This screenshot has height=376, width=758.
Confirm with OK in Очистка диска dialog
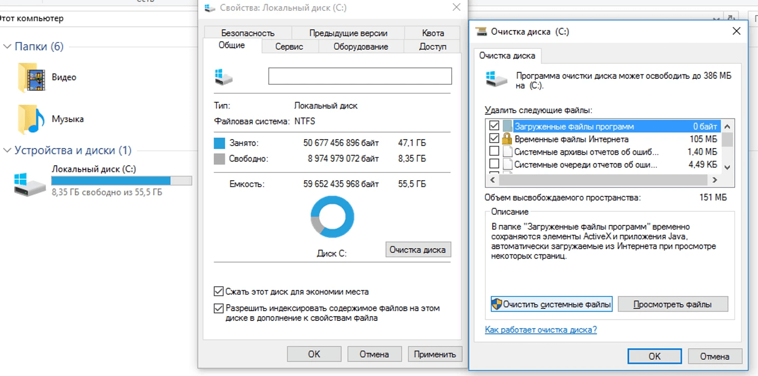click(x=655, y=356)
